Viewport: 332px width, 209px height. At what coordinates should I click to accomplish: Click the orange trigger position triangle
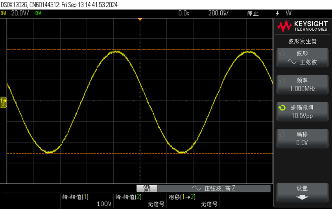pyautogui.click(x=140, y=19)
